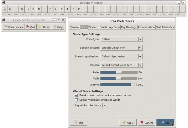Open the Speech tab
The height and width of the screenshot is (128, 188).
[93, 27]
